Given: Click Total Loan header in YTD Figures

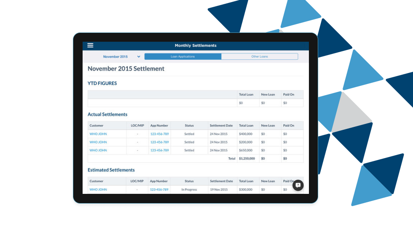Looking at the screenshot, I should 246,94.
